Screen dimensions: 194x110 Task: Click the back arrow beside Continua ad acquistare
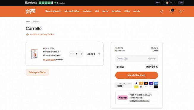pos(27,35)
